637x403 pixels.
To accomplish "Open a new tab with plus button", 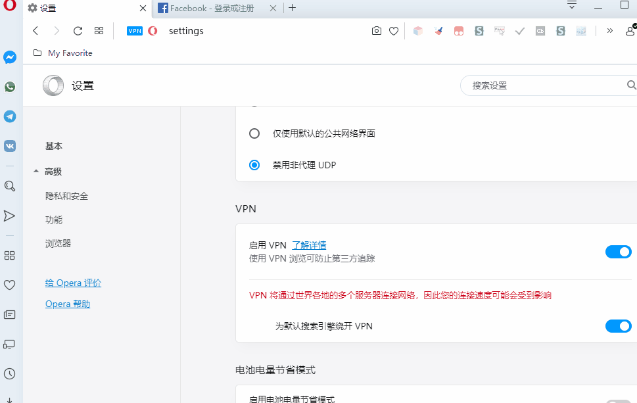I will click(x=292, y=8).
